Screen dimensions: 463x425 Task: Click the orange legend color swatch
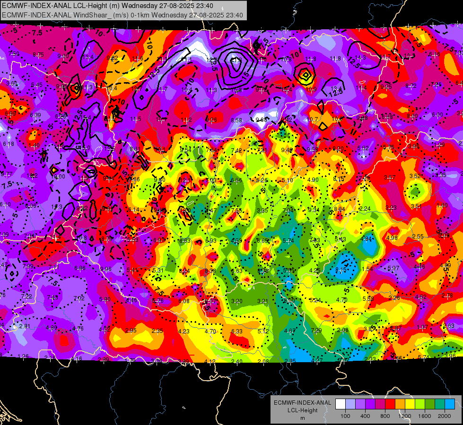click(x=400, y=404)
